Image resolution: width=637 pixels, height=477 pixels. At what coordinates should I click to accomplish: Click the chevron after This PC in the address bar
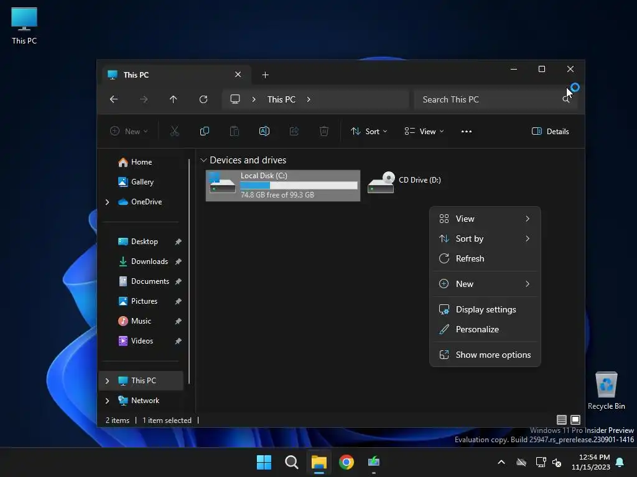[x=309, y=99]
